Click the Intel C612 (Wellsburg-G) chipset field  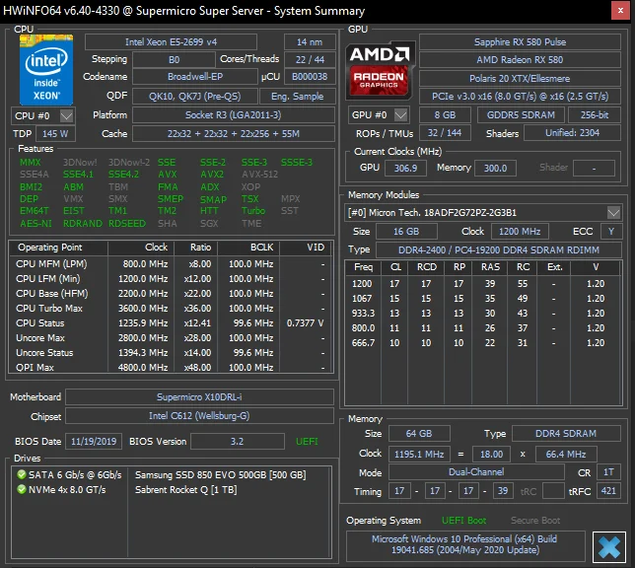click(199, 416)
